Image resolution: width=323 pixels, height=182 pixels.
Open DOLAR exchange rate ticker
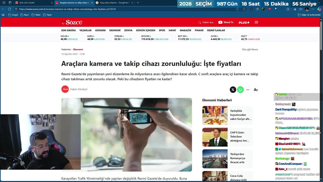(x=69, y=38)
